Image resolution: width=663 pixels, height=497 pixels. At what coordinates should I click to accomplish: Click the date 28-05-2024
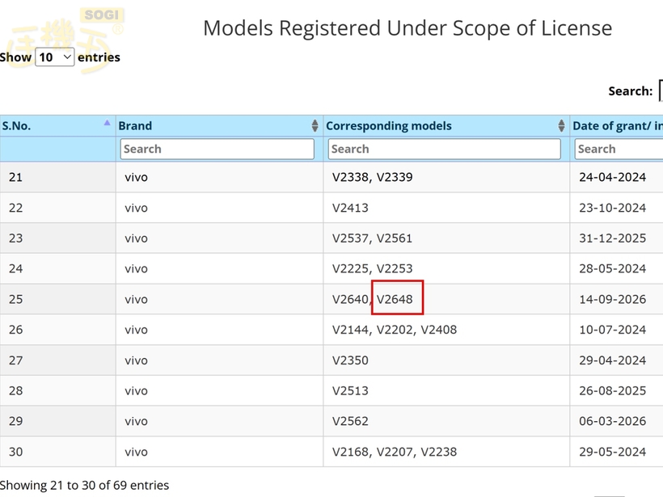[x=612, y=268]
